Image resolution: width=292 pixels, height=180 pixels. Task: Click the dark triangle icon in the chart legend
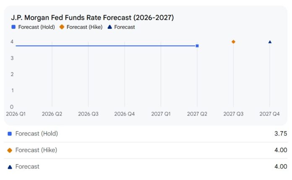pyautogui.click(x=109, y=27)
